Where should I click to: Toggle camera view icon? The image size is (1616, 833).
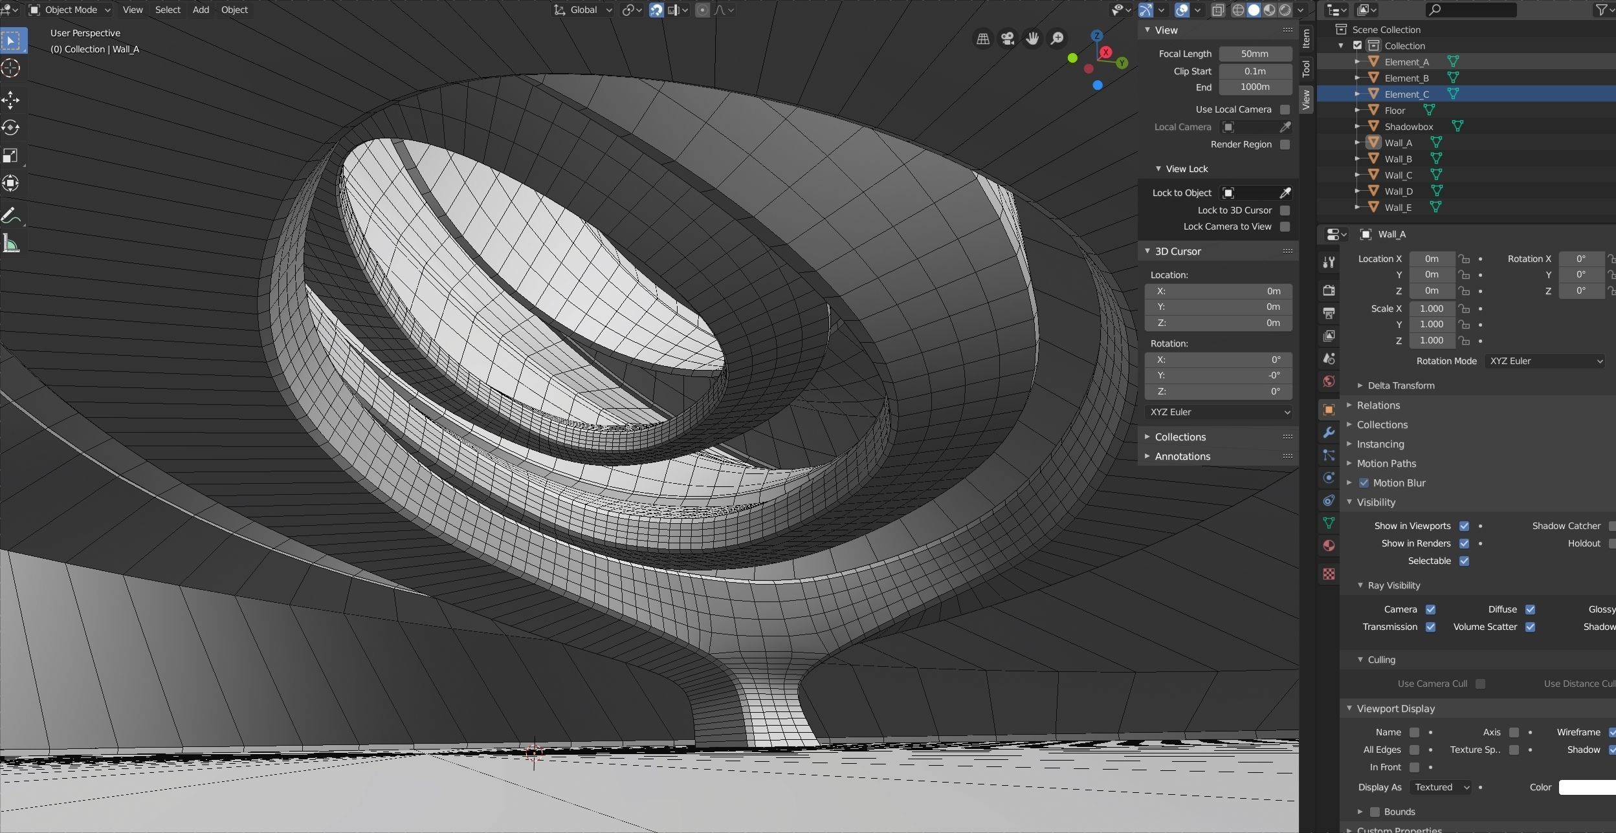point(1007,39)
